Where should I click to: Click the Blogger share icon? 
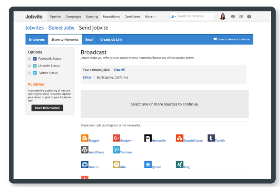click(x=85, y=138)
